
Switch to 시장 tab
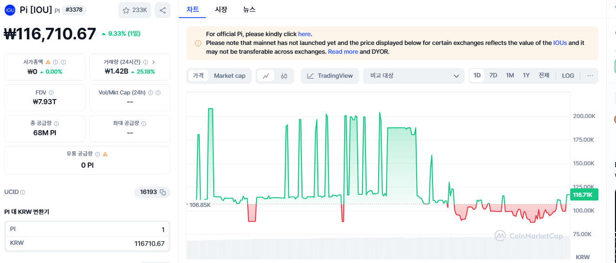pyautogui.click(x=221, y=9)
